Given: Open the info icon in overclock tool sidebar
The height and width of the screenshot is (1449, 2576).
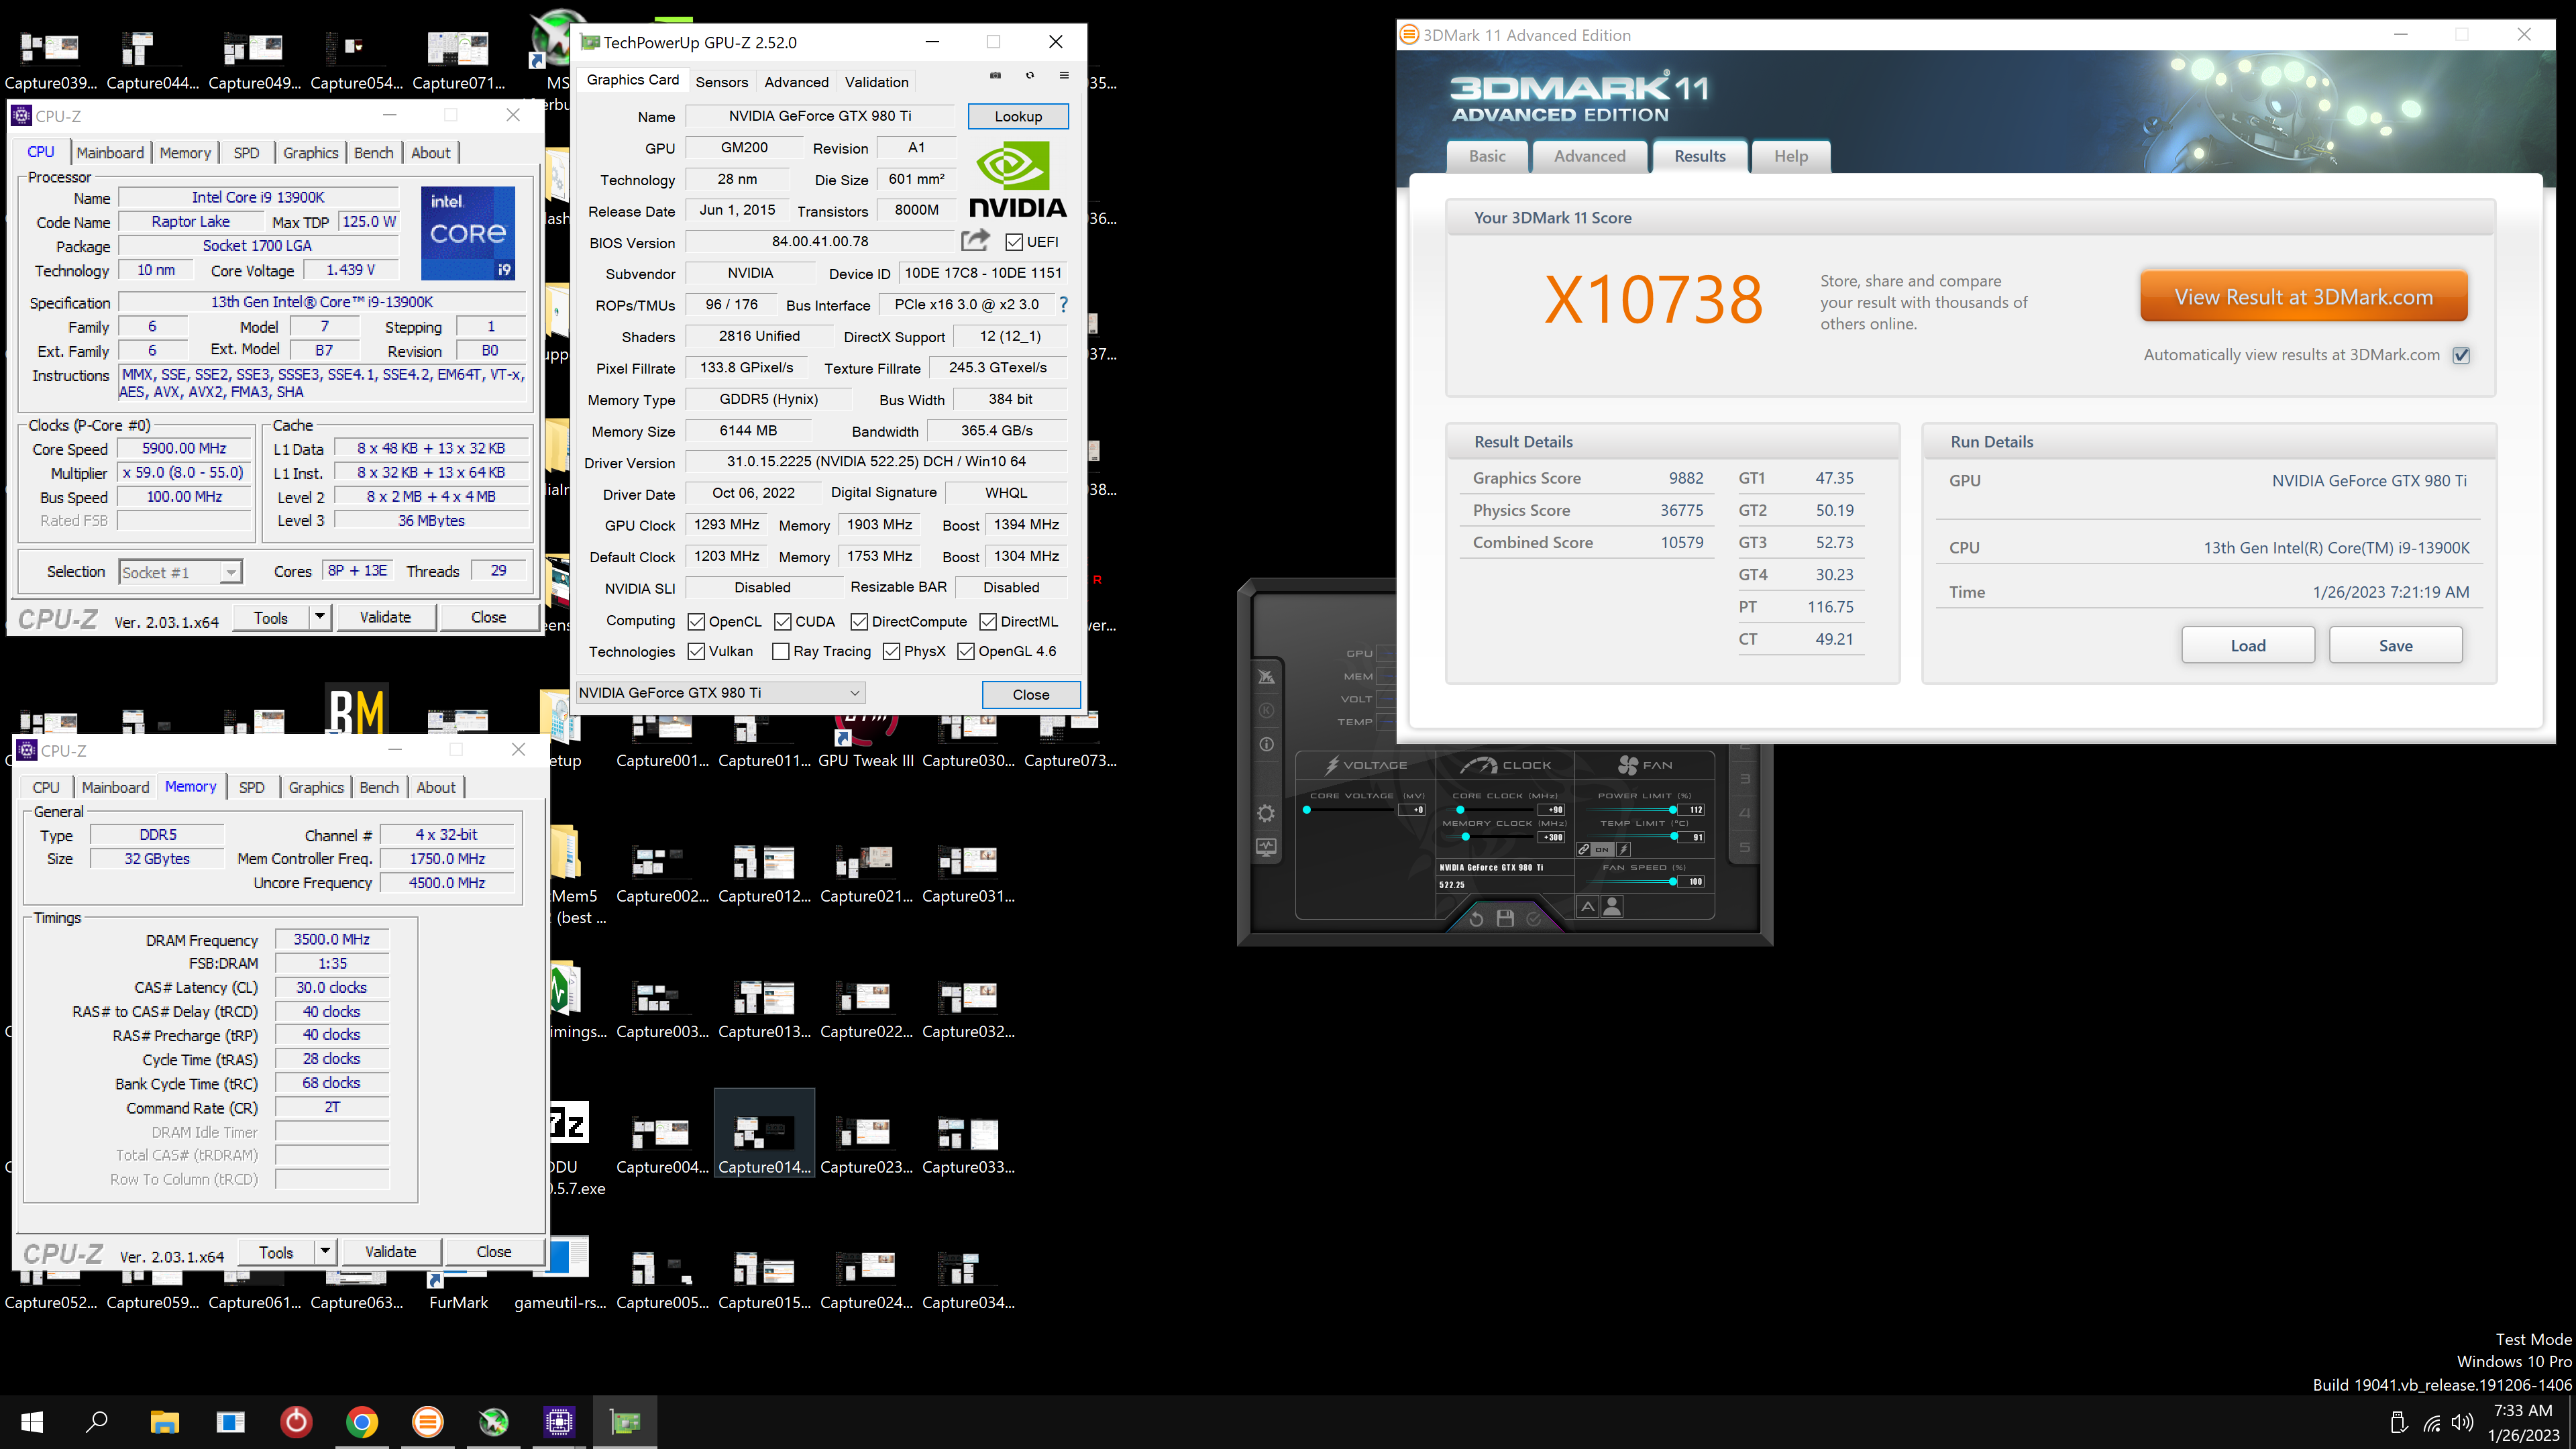Looking at the screenshot, I should [1266, 745].
